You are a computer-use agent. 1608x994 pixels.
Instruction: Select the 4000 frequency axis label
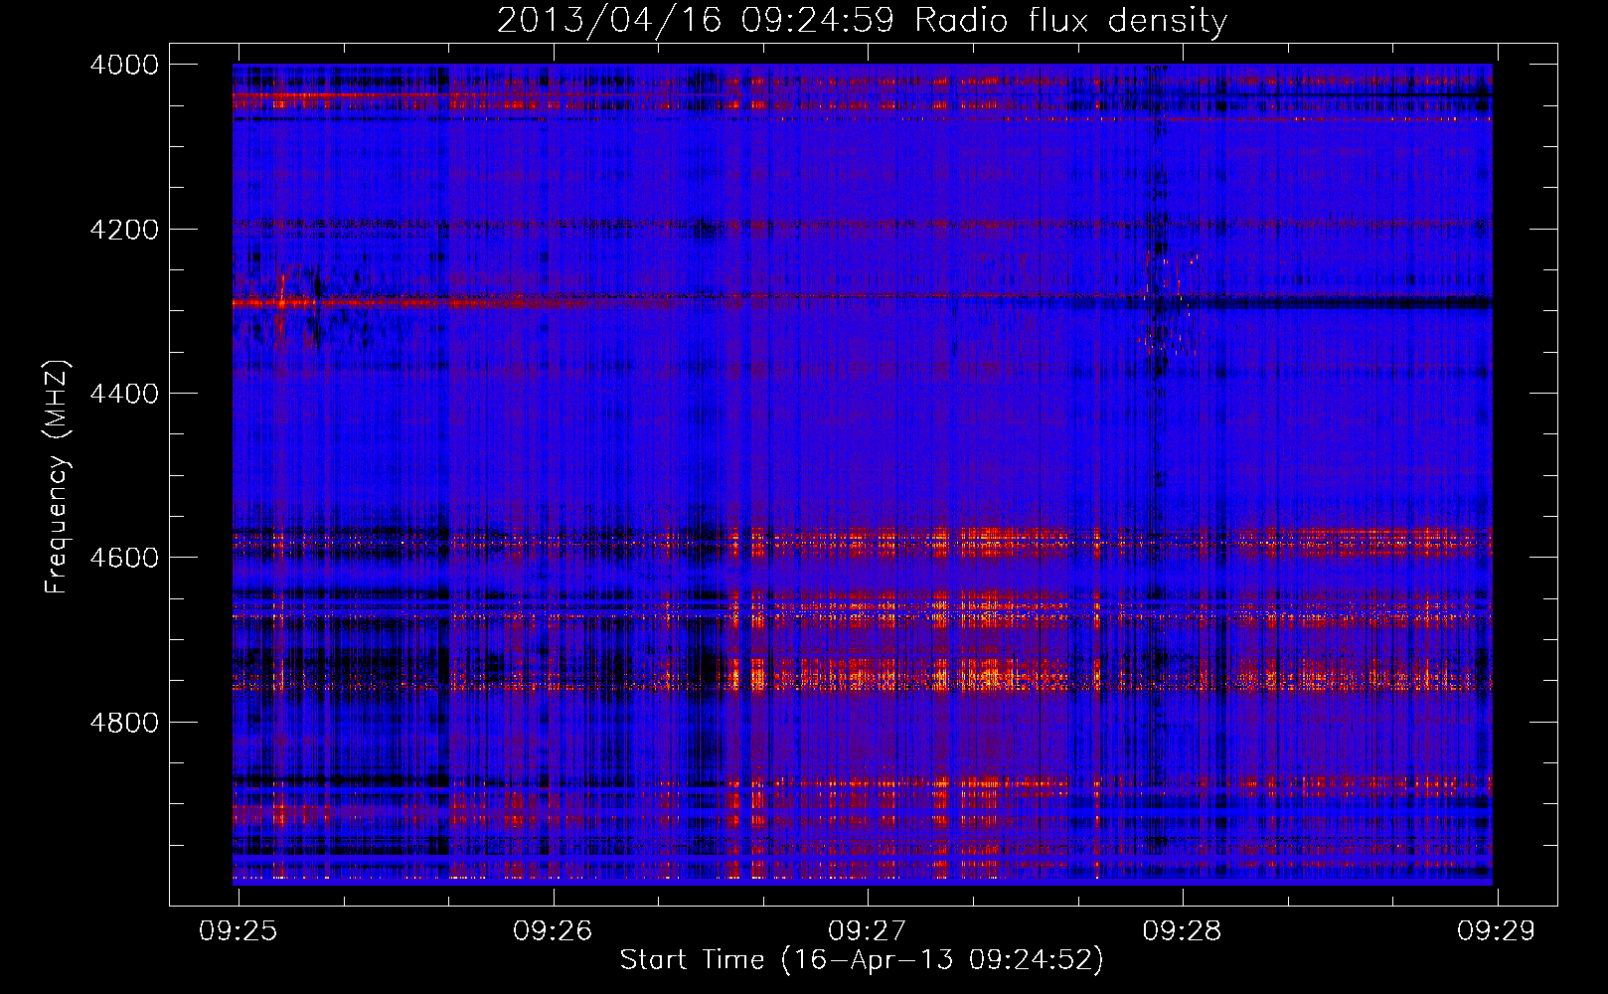[x=123, y=65]
